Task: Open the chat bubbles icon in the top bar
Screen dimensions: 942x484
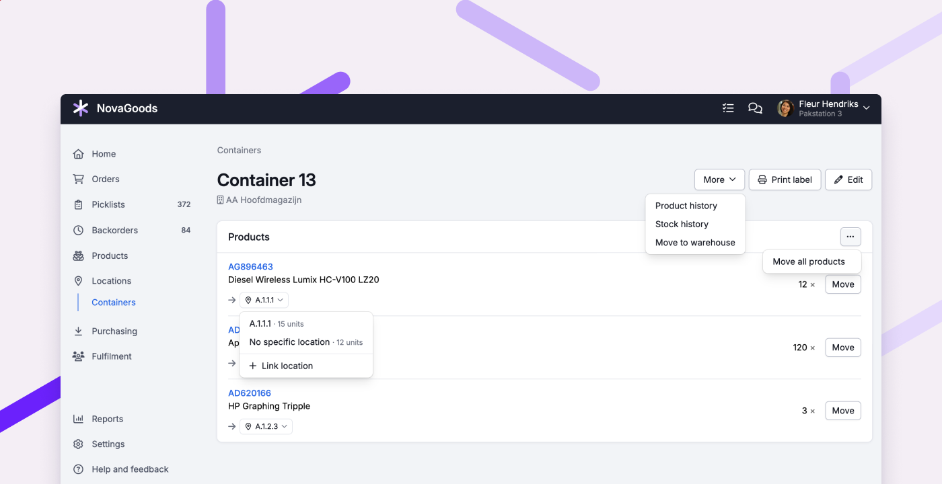Action: tap(755, 108)
